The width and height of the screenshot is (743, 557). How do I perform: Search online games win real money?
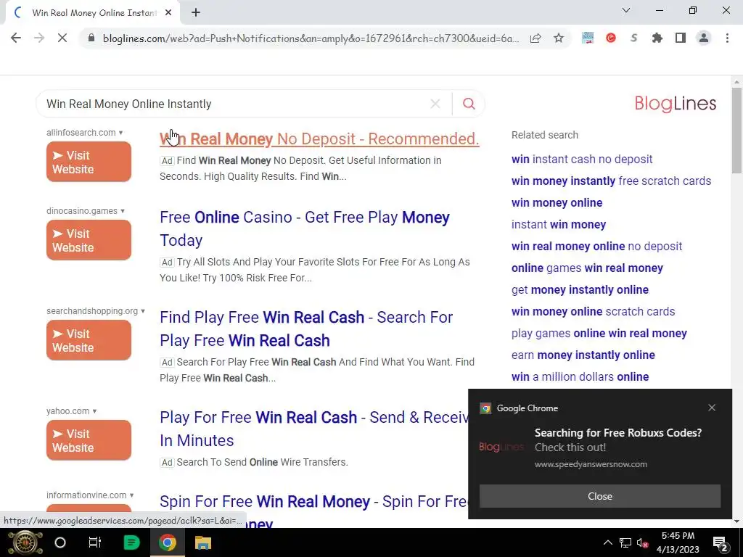click(x=587, y=268)
